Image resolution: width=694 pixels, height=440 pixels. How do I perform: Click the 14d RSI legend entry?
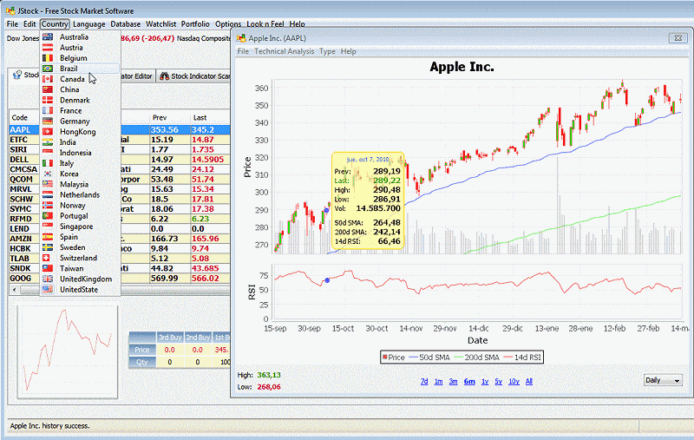tap(523, 358)
